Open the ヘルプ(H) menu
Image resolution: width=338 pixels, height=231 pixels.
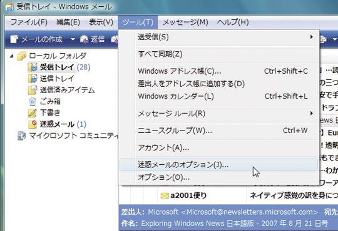tap(233, 22)
